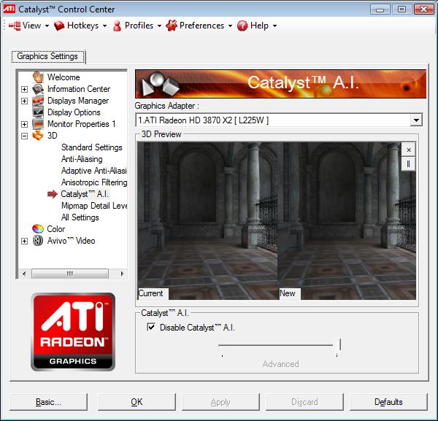Screen dimensions: 438x421
Task: Select Anti-Aliasing in tree
Action: pos(82,159)
